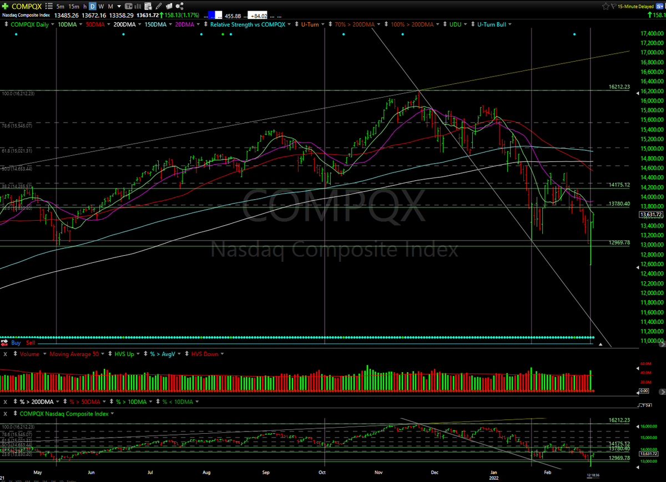Select the pencil drawing tool
The width and height of the screenshot is (666, 482).
point(159,6)
